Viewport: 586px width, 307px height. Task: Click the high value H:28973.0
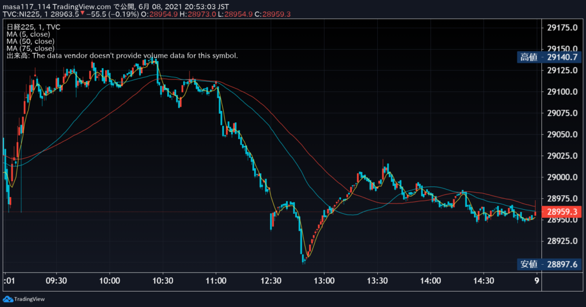tap(197, 14)
